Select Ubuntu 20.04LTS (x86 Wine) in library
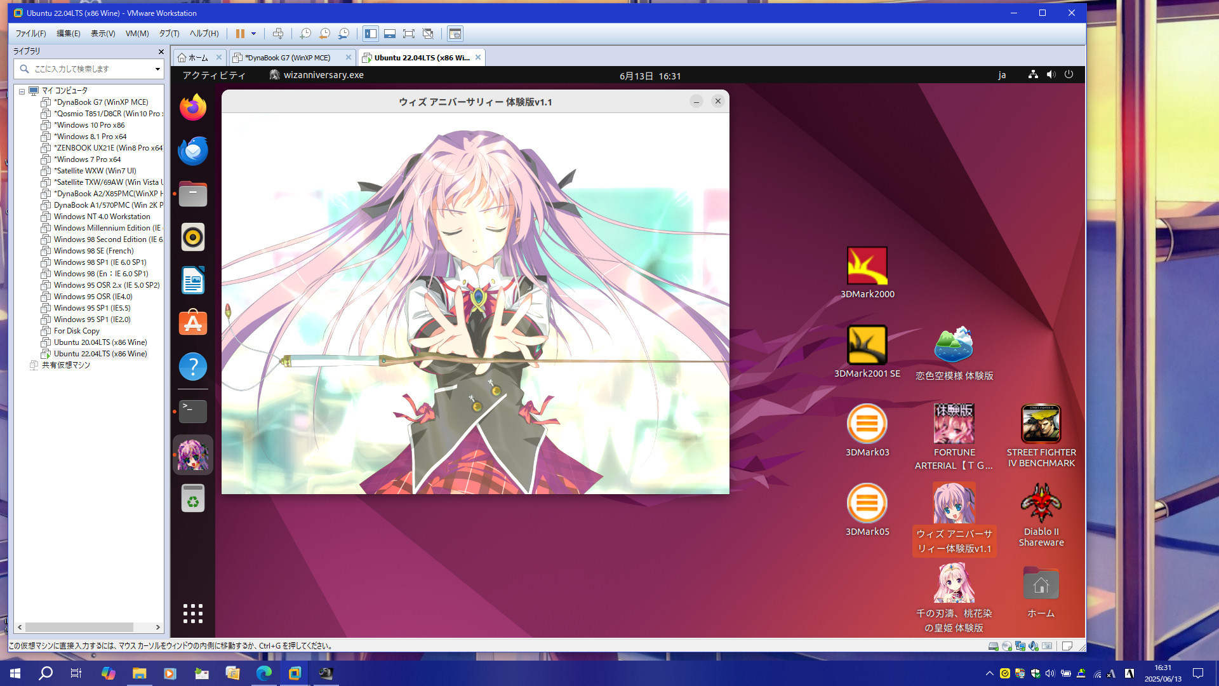This screenshot has width=1219, height=686. [x=100, y=342]
